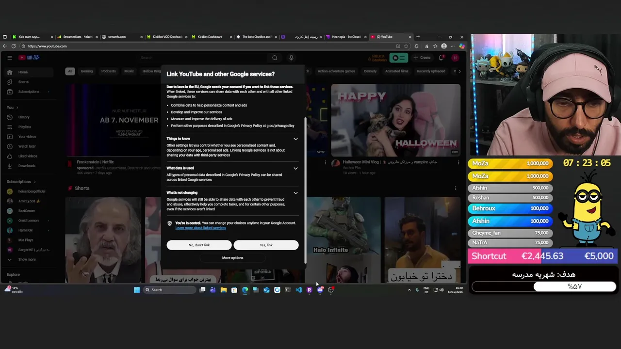
Task: Click No, don't link button
Action: point(199,245)
